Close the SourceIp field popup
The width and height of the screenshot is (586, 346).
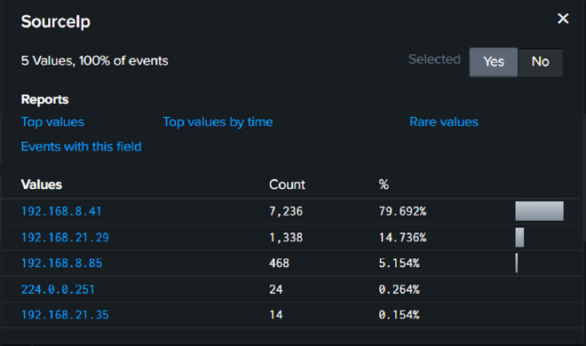pyautogui.click(x=563, y=19)
